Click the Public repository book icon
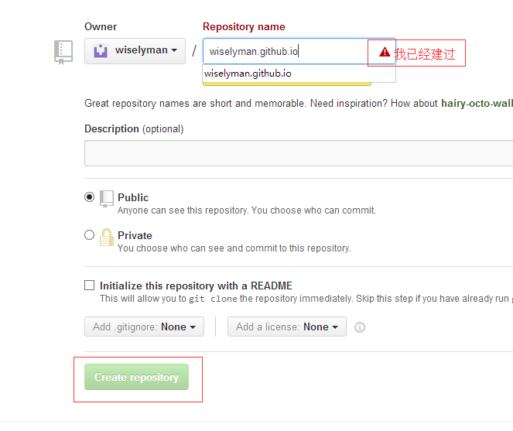Screen dimensions: 513x431 pos(107,199)
